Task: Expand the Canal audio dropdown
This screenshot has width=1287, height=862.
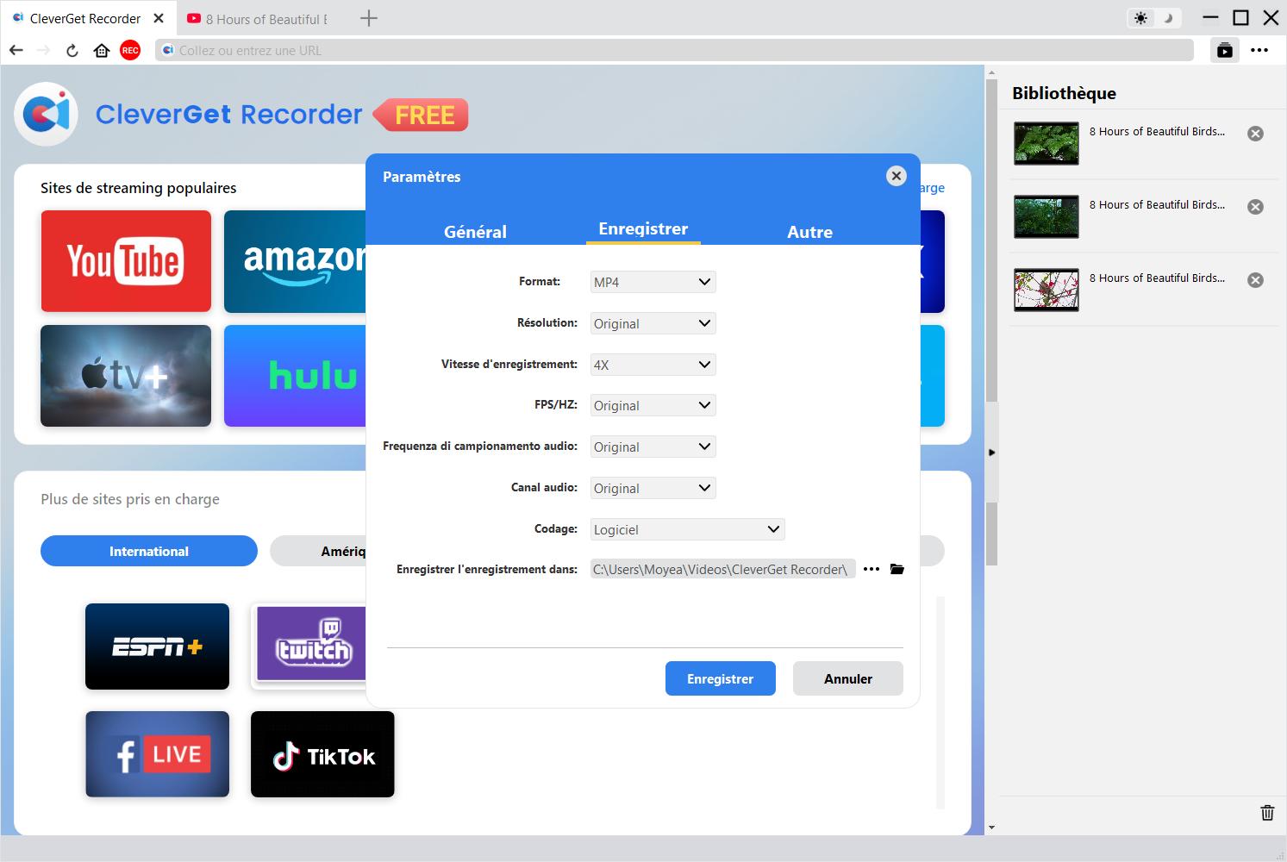Action: 653,488
